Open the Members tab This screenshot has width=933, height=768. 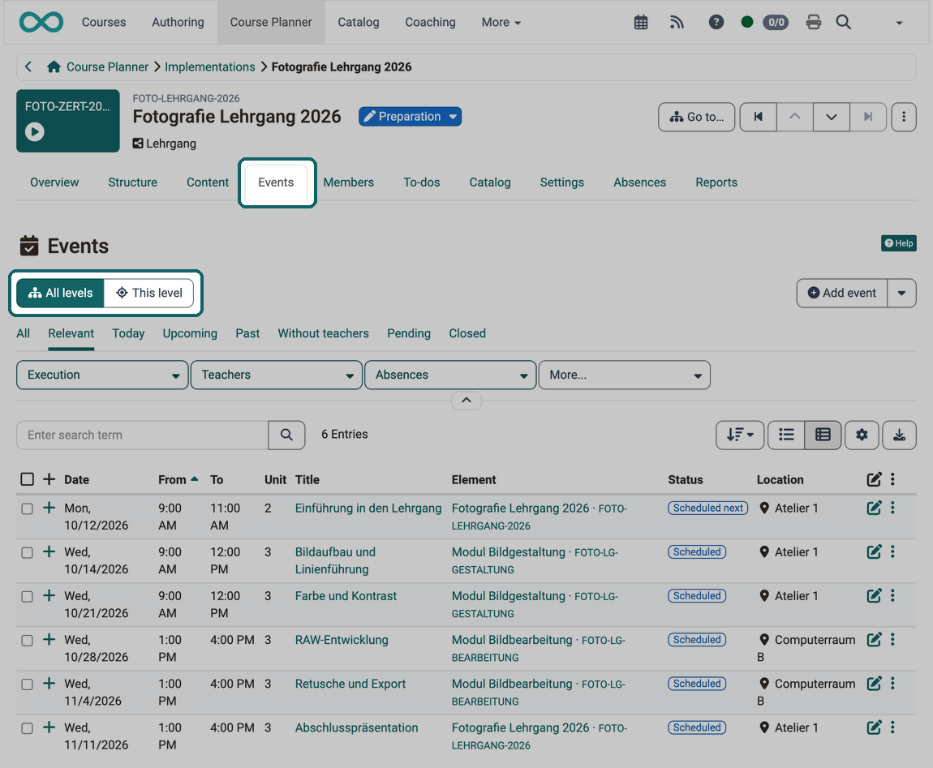click(349, 182)
